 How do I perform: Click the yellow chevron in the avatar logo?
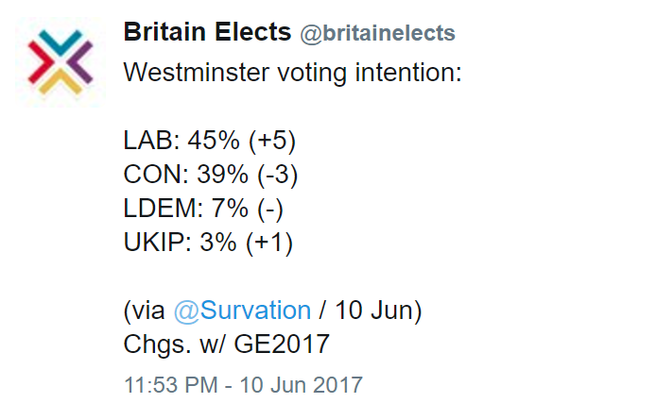click(61, 81)
